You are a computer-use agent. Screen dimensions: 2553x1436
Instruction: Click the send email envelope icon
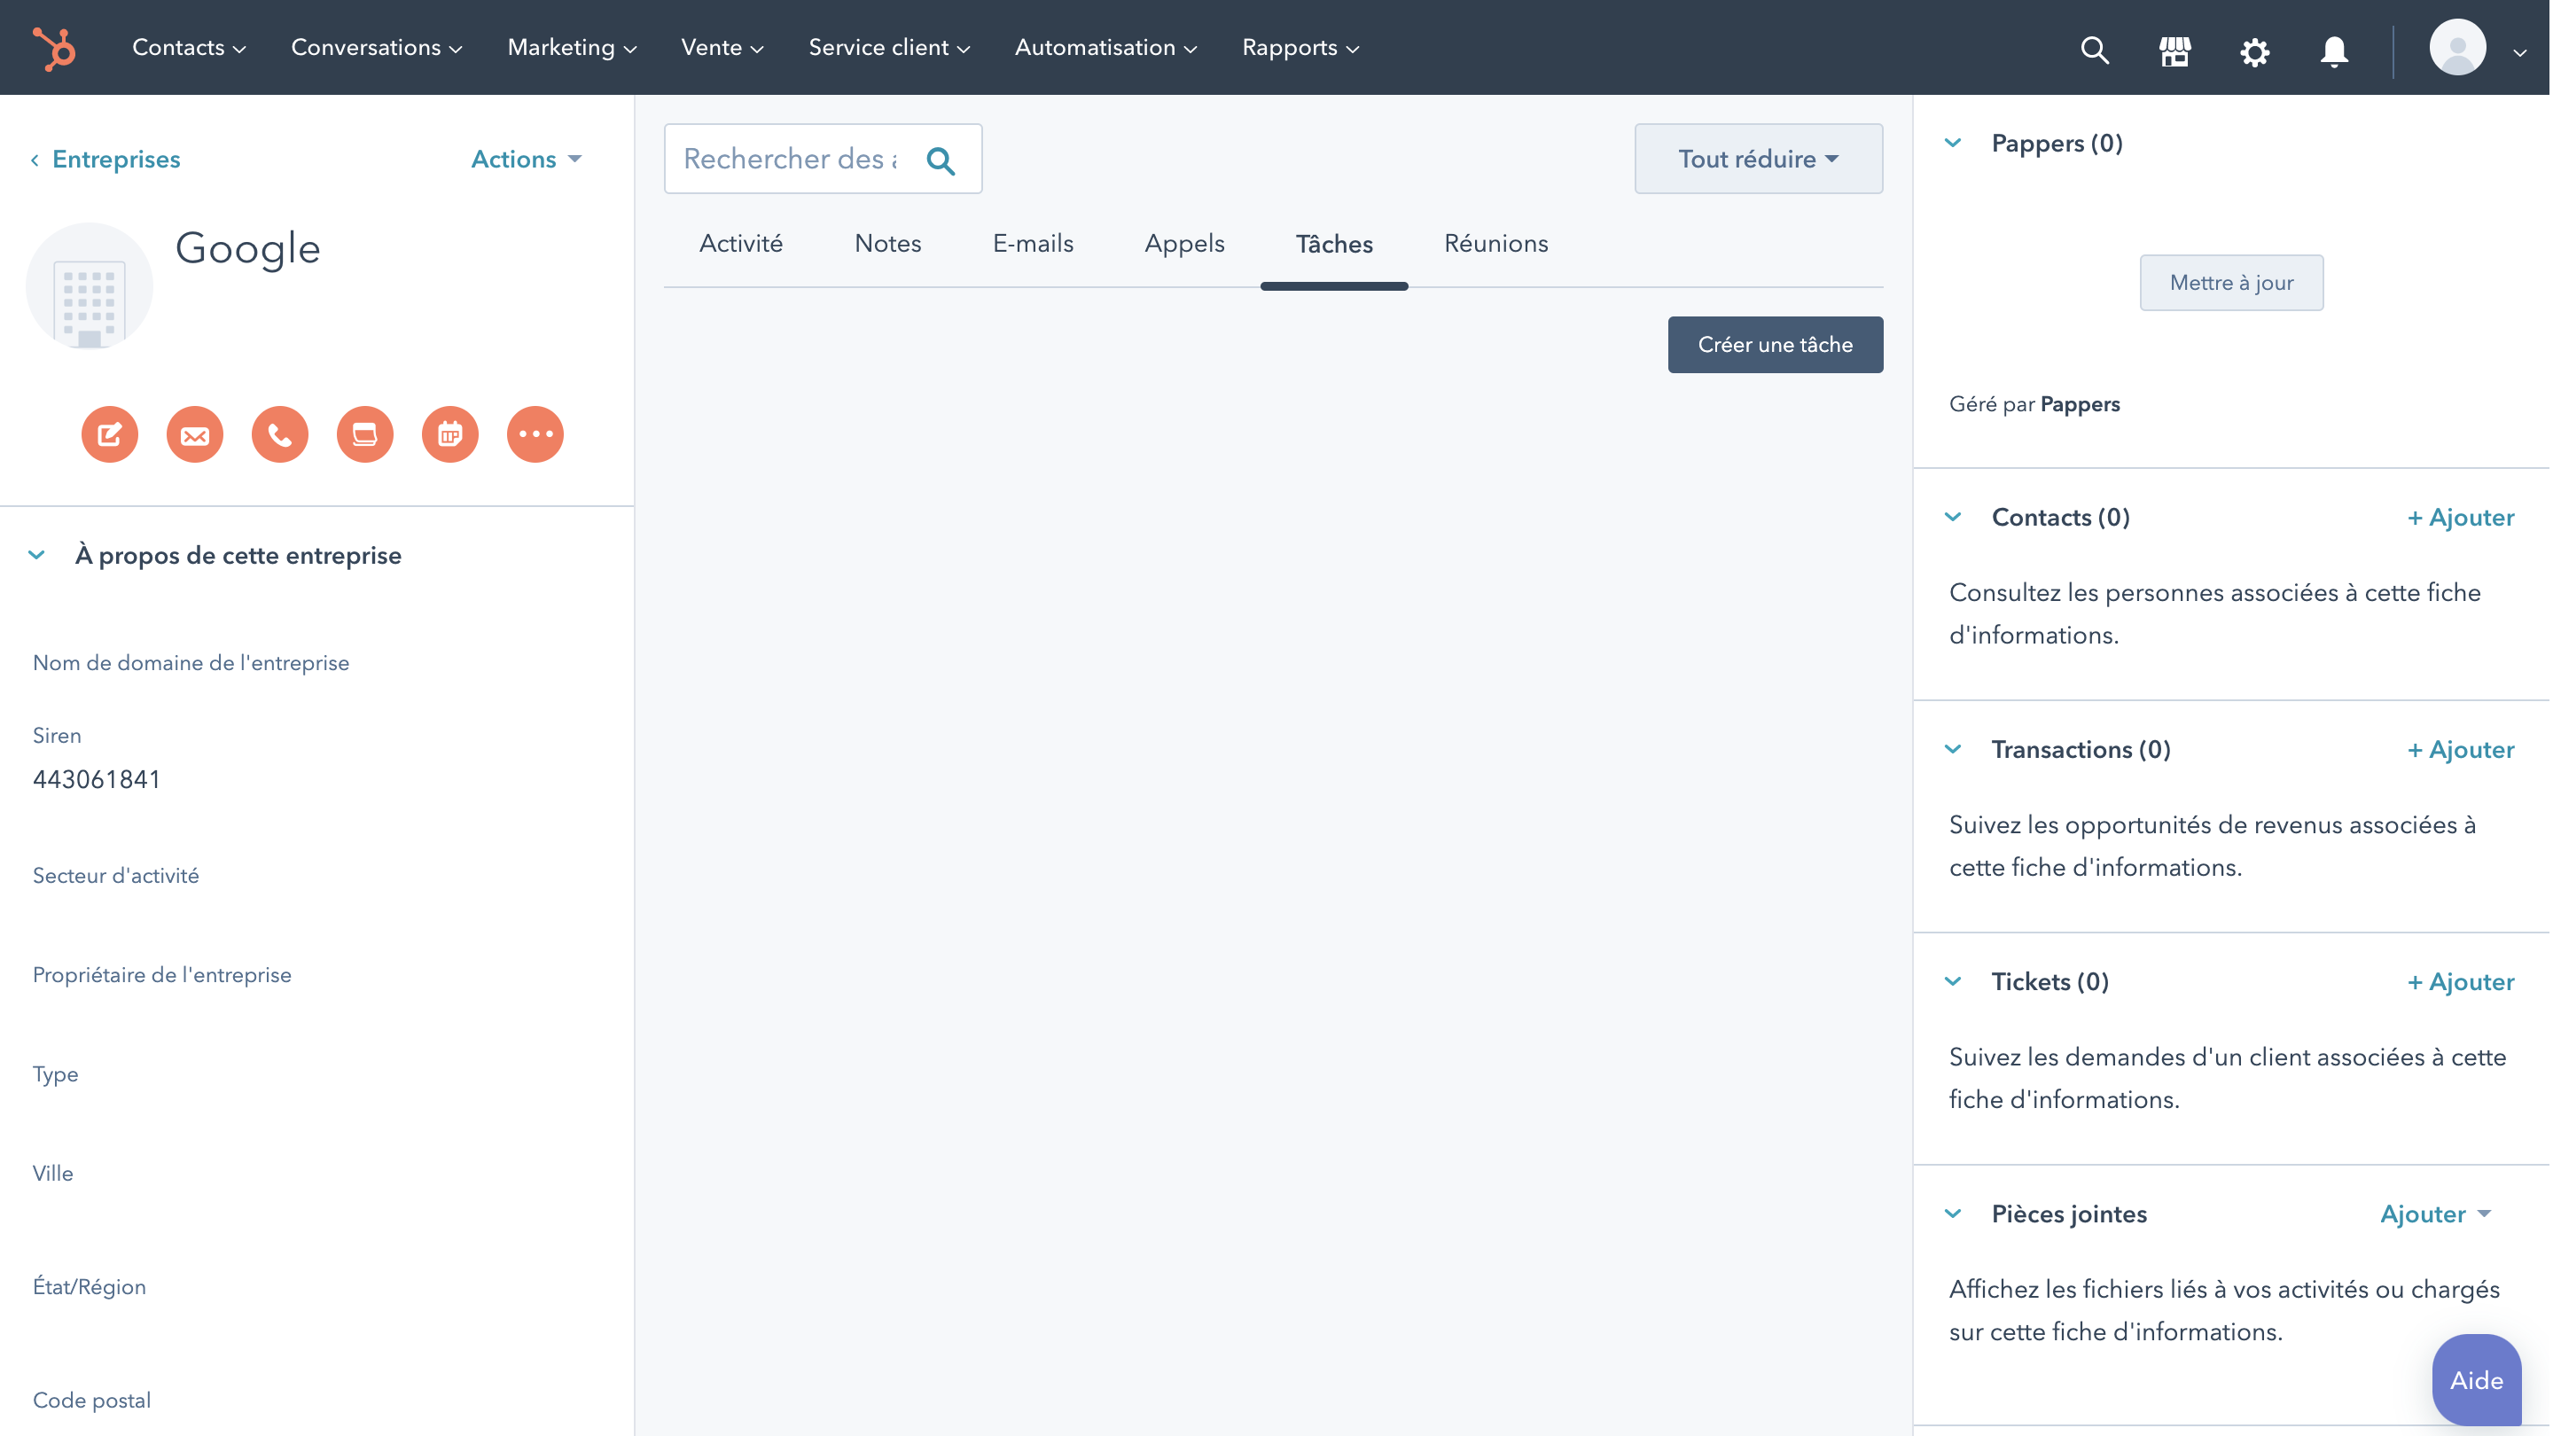click(x=195, y=434)
